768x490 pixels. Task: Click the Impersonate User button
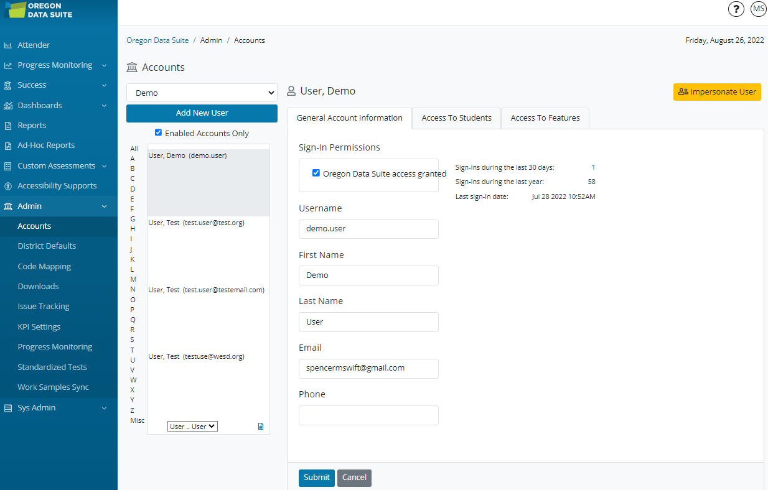click(x=717, y=92)
